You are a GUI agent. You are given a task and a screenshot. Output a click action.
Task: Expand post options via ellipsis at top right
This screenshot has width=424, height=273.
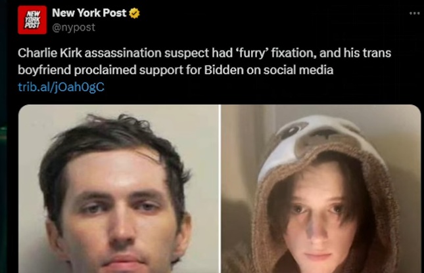pyautogui.click(x=414, y=13)
